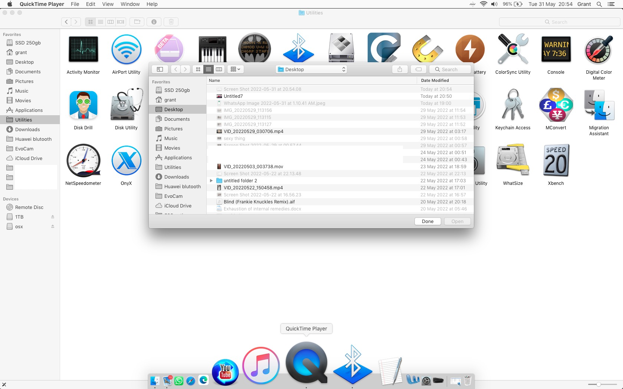Select the OnyX app icon

[126, 160]
